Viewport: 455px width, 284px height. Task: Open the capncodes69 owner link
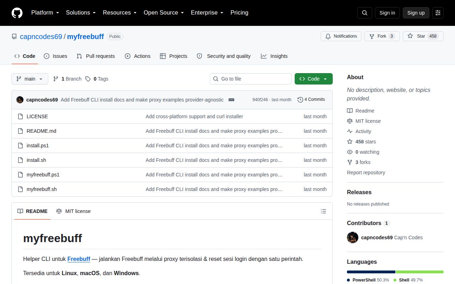tap(41, 37)
